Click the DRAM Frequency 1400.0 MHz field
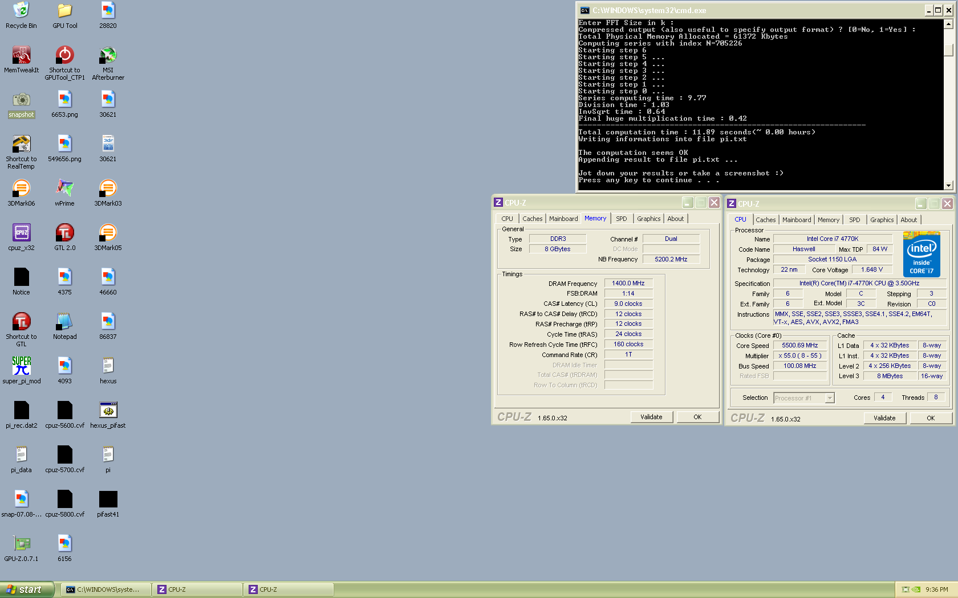This screenshot has width=958, height=598. pos(628,283)
